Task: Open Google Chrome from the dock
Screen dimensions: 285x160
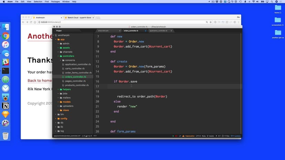Action: click(6, 36)
